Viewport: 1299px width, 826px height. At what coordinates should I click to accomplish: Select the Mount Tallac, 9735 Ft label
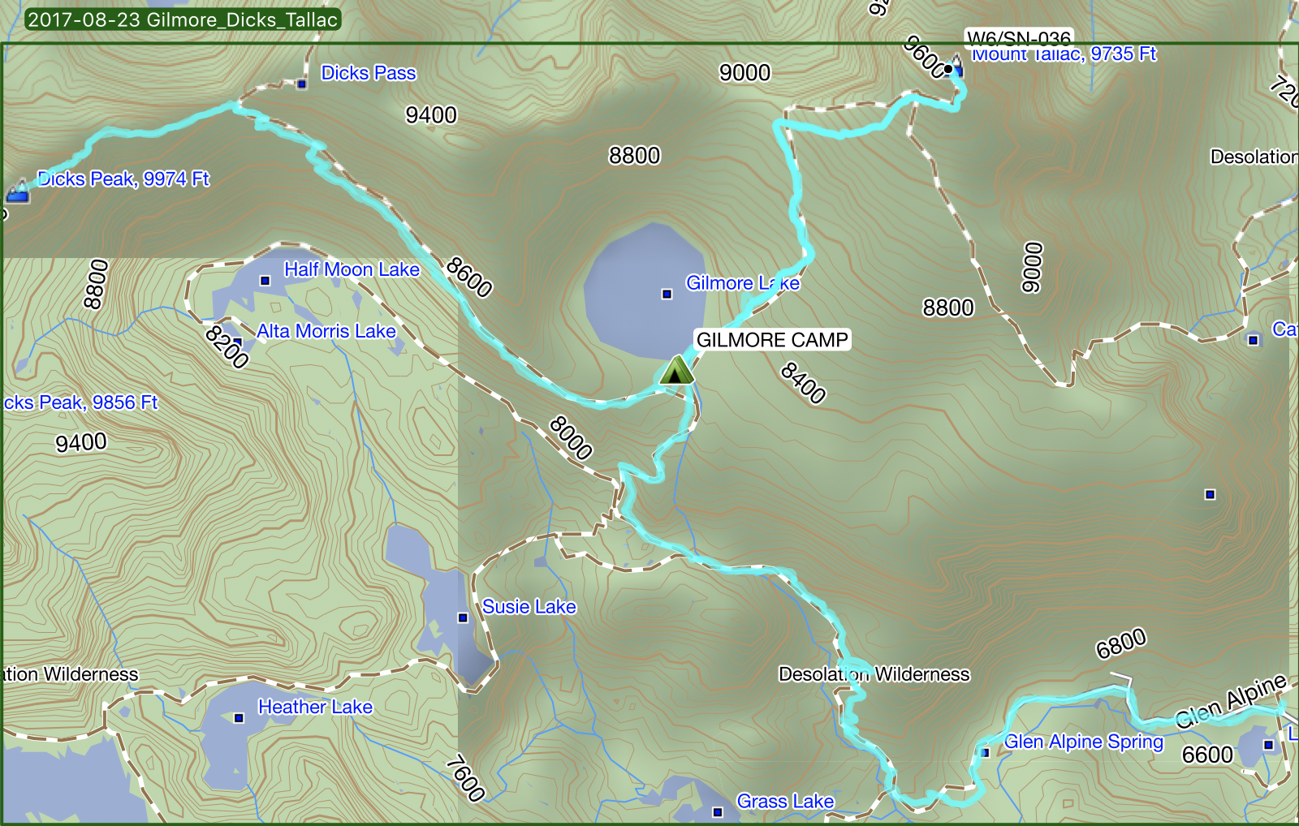click(1064, 54)
